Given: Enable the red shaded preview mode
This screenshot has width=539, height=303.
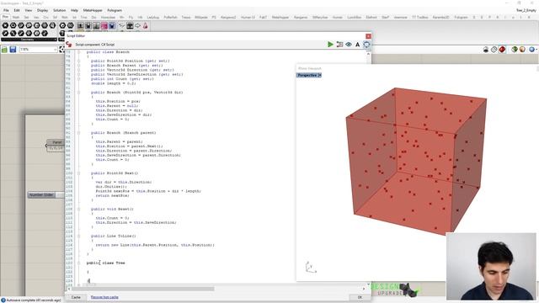Looking at the screenshot, I should coord(502,50).
